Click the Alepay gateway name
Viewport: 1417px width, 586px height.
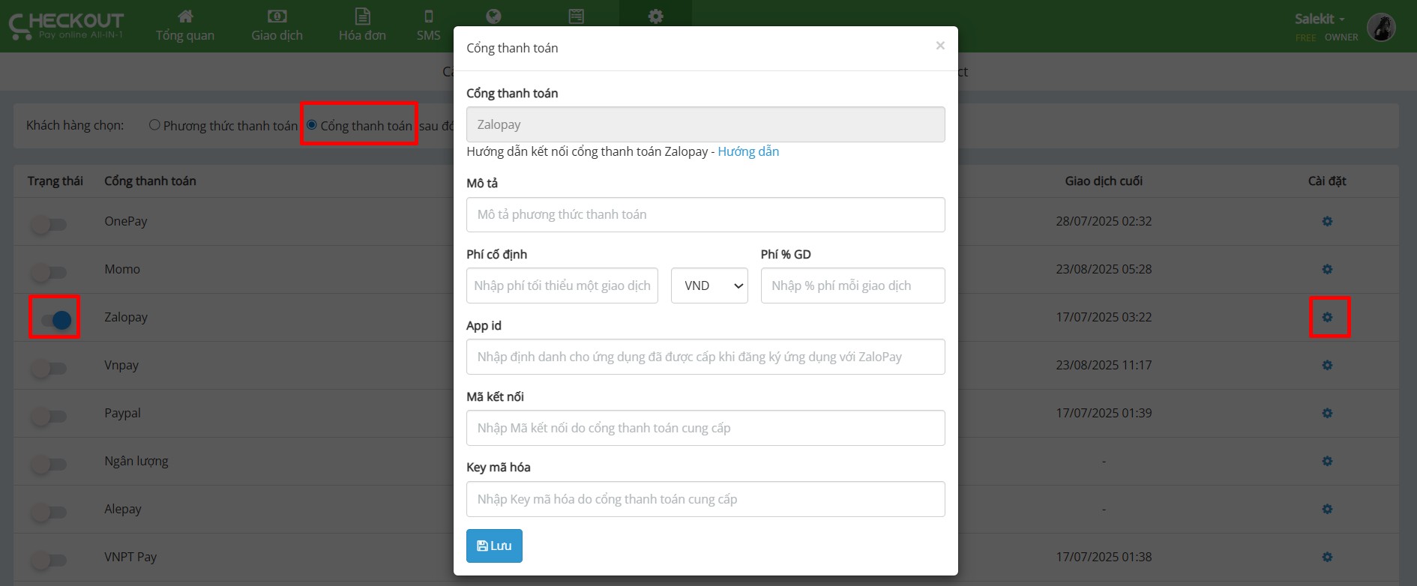tap(123, 509)
